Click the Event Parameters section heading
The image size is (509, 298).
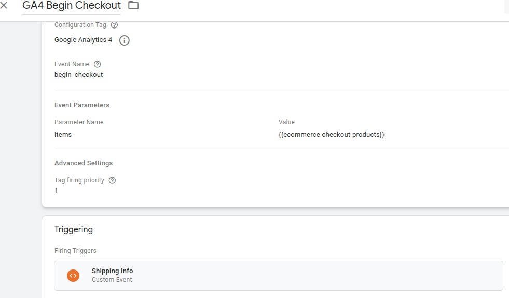pos(82,105)
